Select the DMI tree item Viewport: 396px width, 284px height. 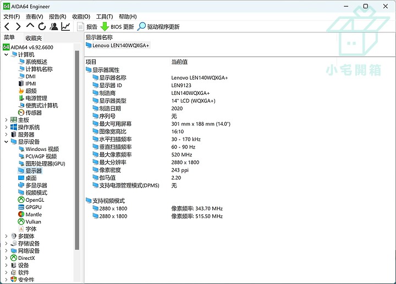31,77
